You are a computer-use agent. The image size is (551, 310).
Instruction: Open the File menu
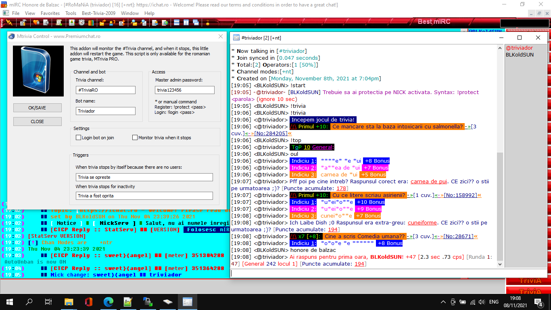tap(16, 13)
